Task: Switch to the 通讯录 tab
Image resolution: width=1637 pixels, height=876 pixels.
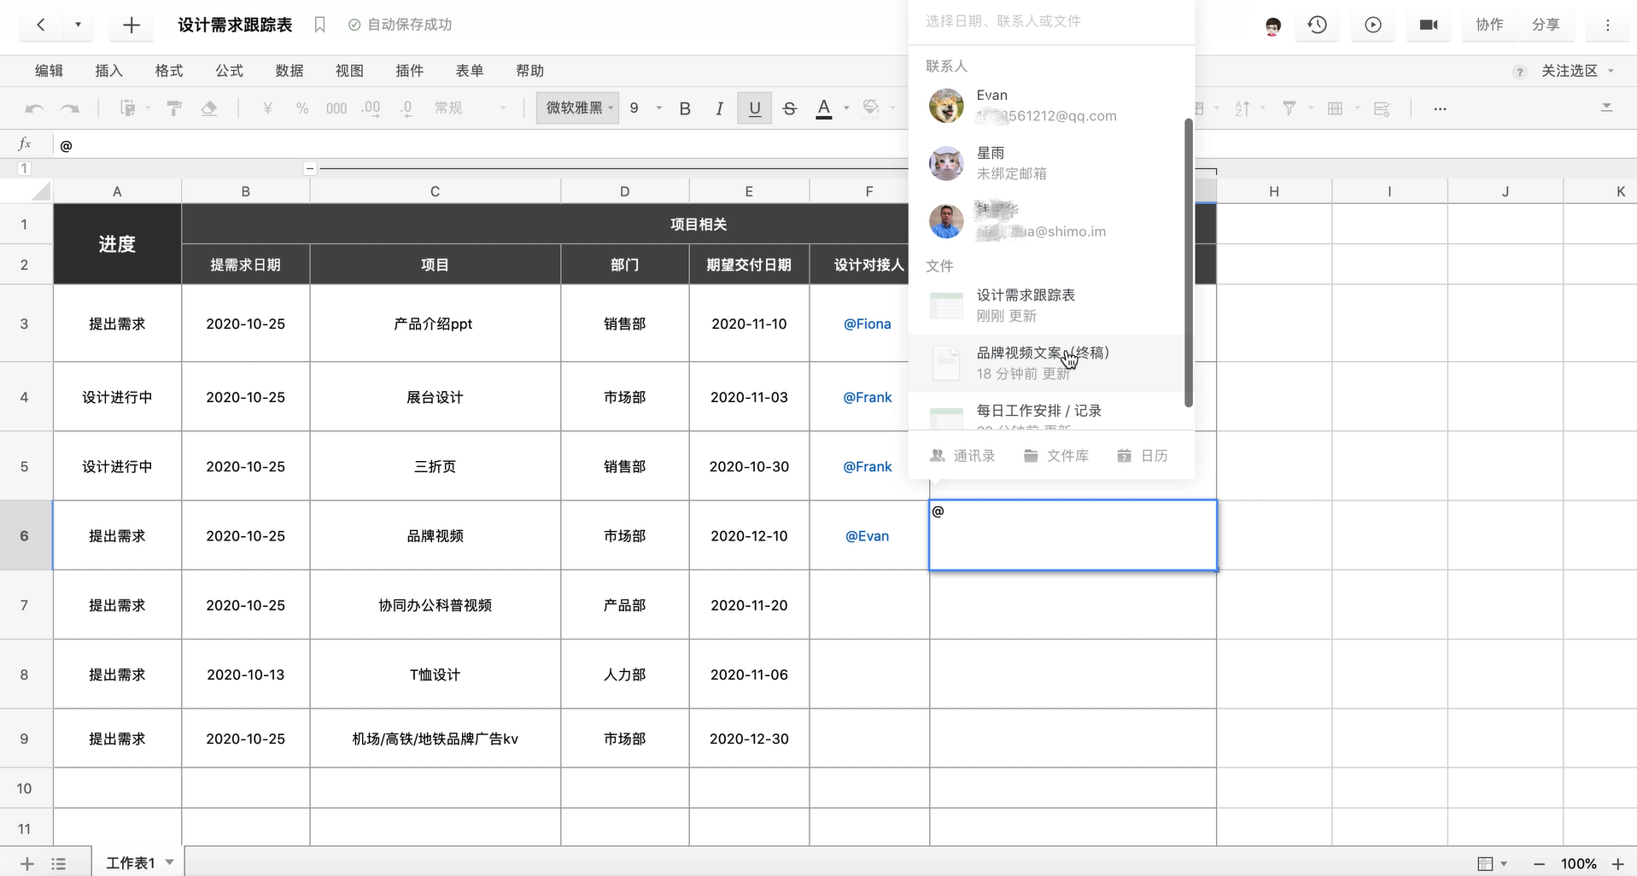Action: [962, 456]
